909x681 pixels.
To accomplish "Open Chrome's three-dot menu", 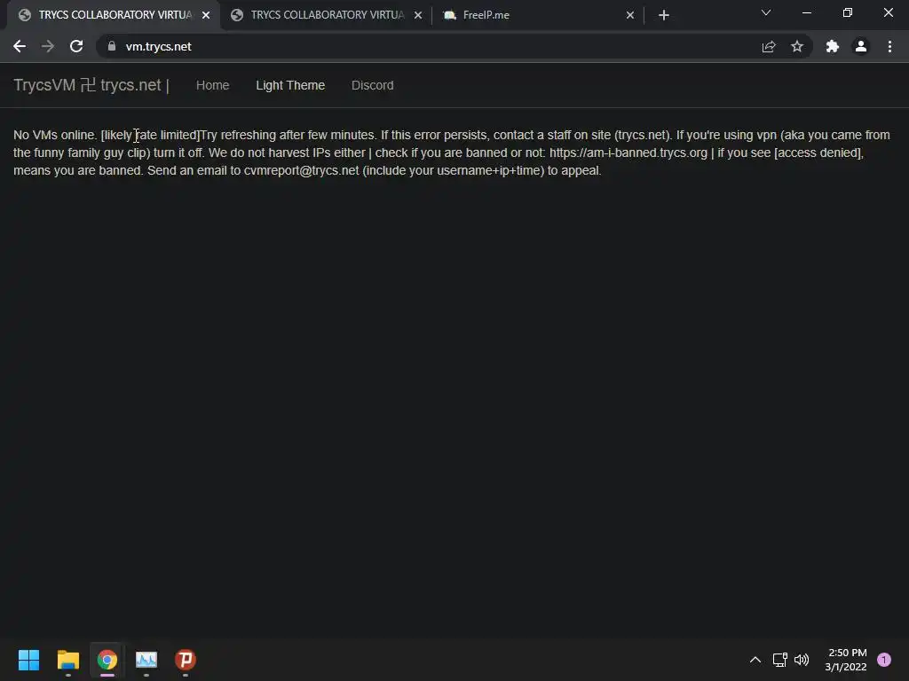I will click(889, 46).
